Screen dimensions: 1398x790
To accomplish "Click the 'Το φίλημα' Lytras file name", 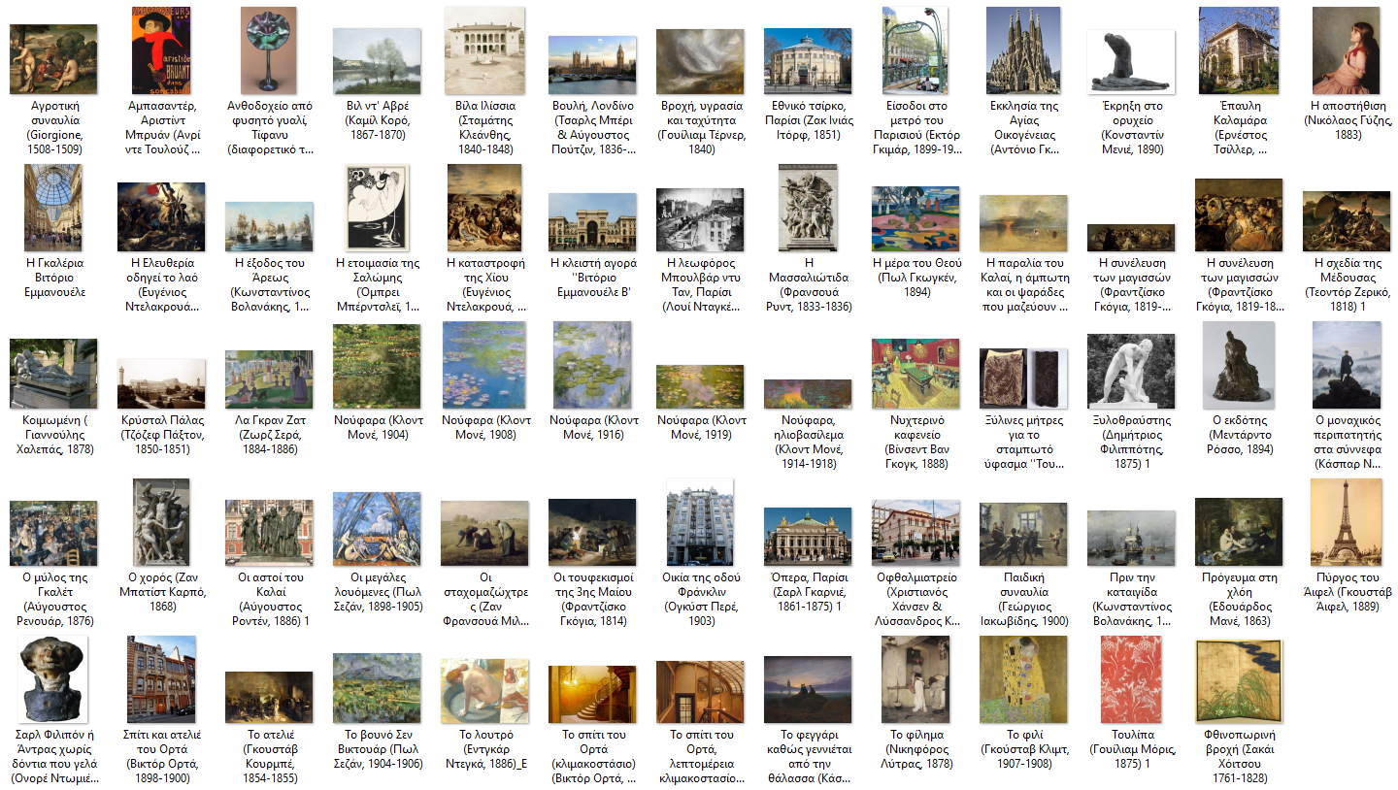I will pyautogui.click(x=916, y=750).
